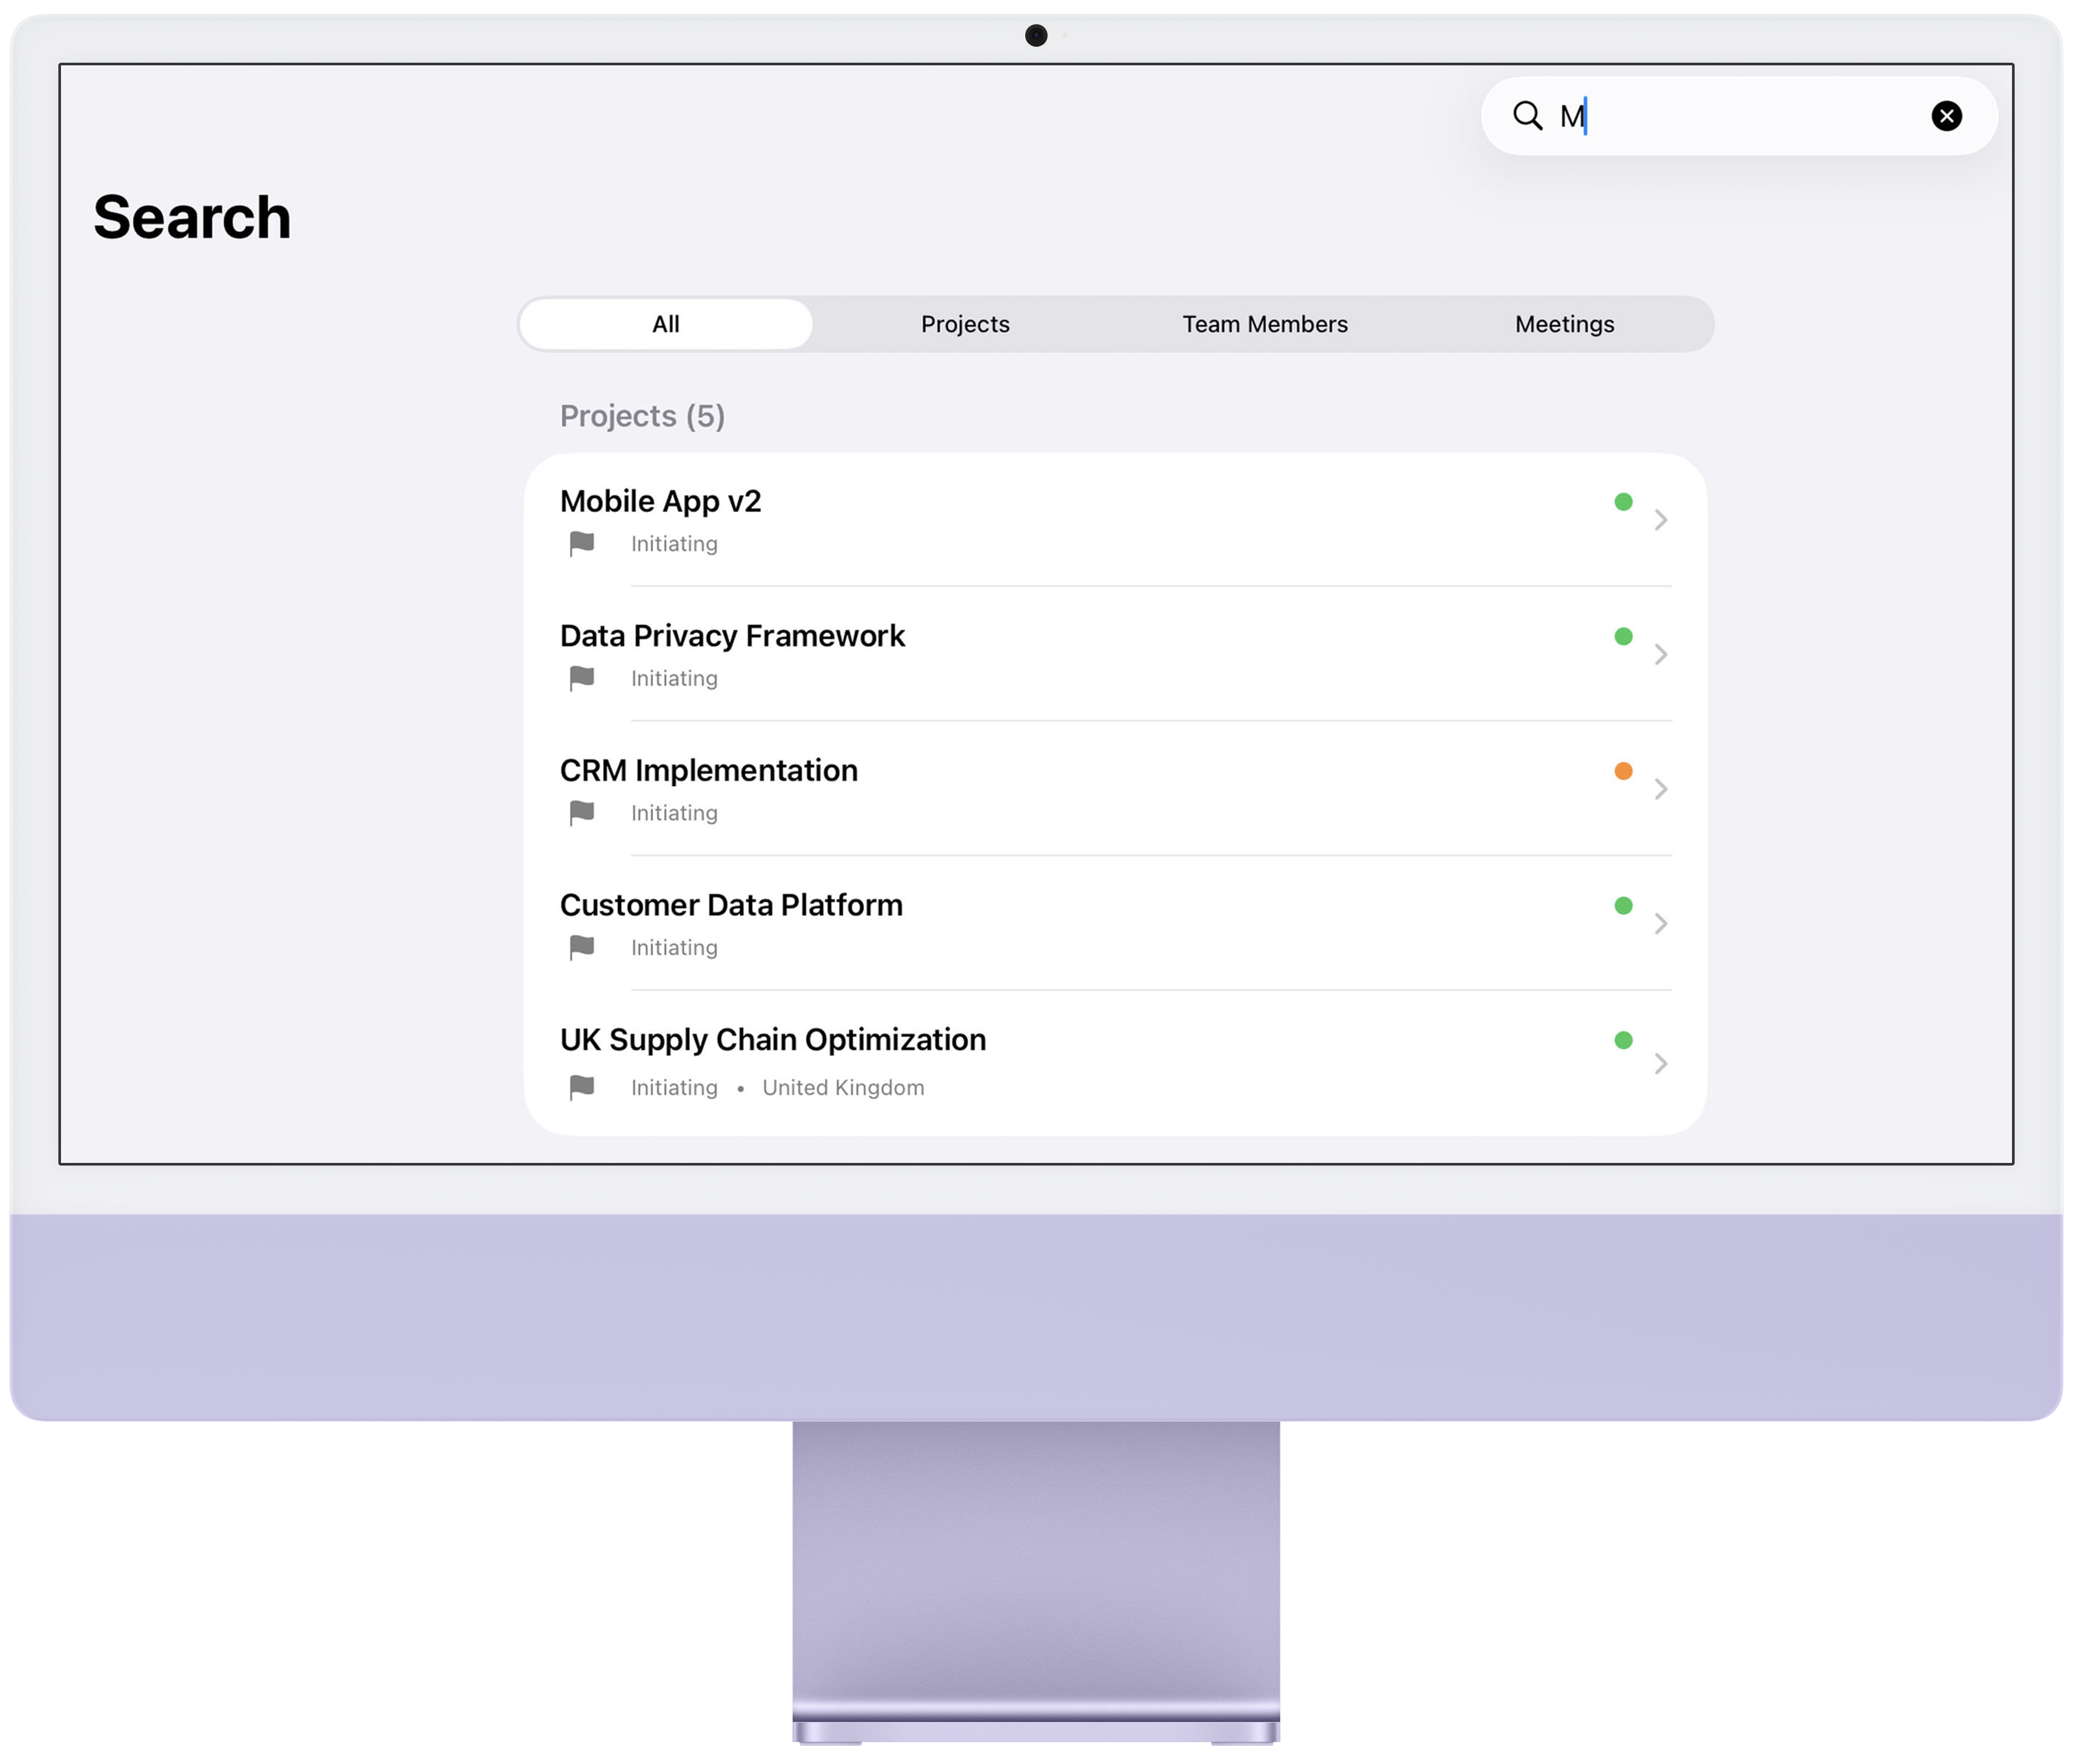The height and width of the screenshot is (1764, 2073).
Task: Expand UK Supply Chain Optimization via its chevron
Action: click(1660, 1063)
